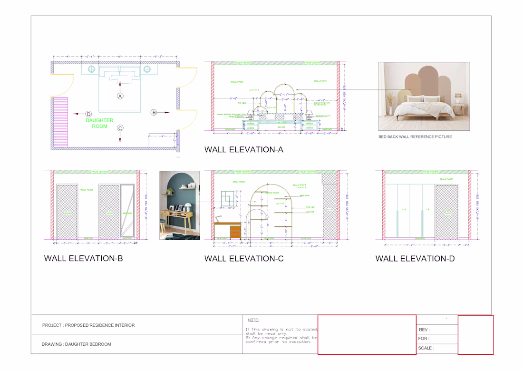Viewport: 523px width, 370px height.
Task: Select PROJECT : PROPOSED RESIDENCE INTERIOR text
Action: pos(88,325)
